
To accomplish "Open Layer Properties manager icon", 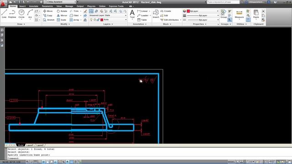I will tap(91, 11).
